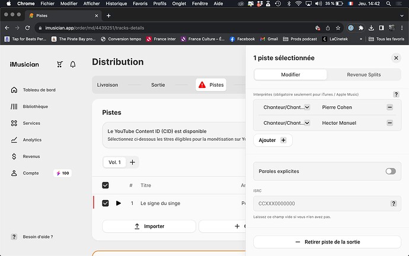Enable the Paroles explicites switch
The width and height of the screenshot is (409, 256).
point(391,171)
